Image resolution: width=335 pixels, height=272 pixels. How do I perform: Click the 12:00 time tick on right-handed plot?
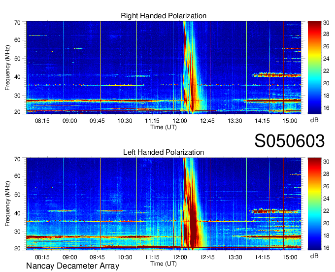click(x=180, y=121)
